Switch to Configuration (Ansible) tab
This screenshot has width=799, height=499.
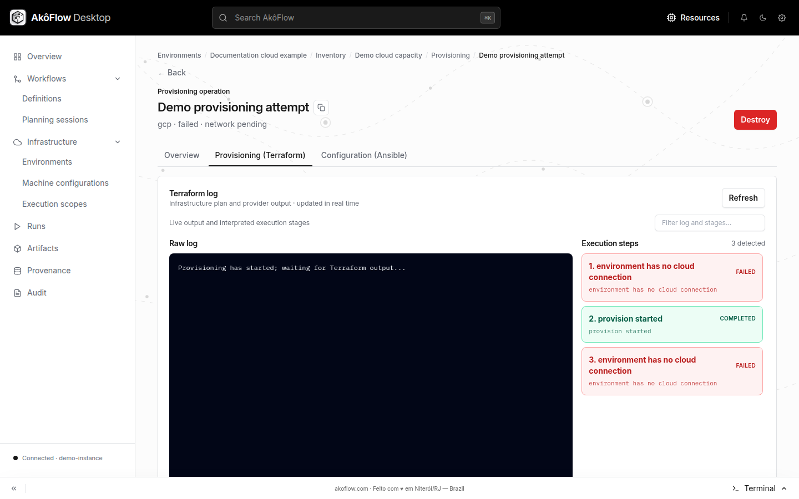(x=364, y=155)
